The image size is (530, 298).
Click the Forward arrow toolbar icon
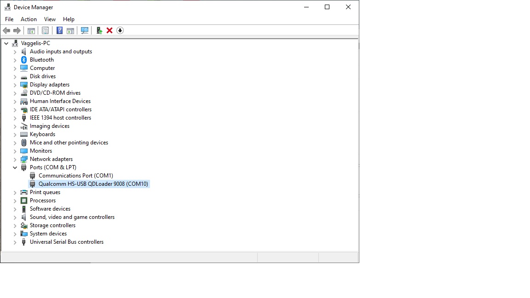17,30
